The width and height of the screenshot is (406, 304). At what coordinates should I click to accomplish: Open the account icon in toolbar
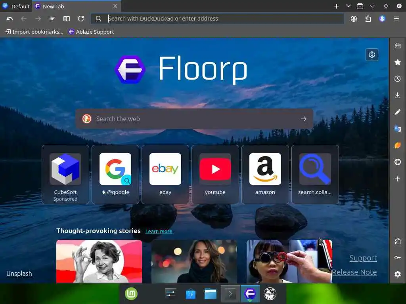click(354, 19)
